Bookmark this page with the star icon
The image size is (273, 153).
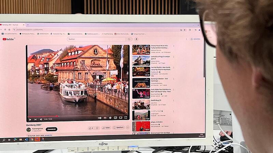click(x=185, y=30)
